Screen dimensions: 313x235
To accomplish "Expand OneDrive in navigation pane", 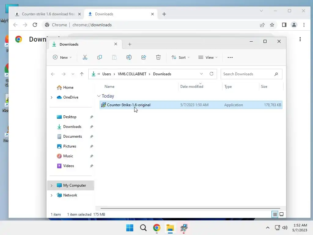I will pyautogui.click(x=51, y=97).
